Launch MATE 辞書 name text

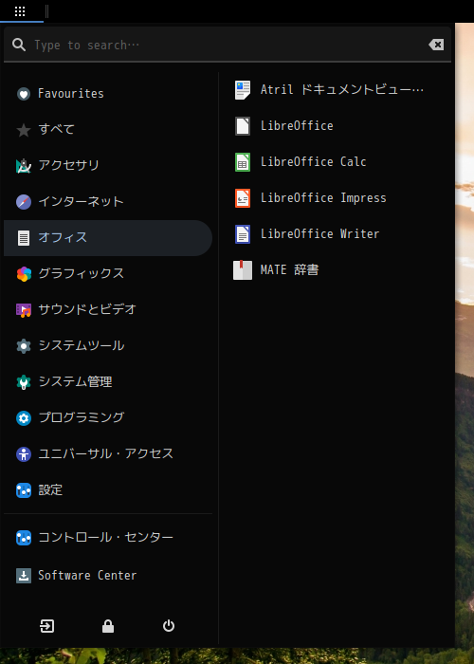point(289,269)
